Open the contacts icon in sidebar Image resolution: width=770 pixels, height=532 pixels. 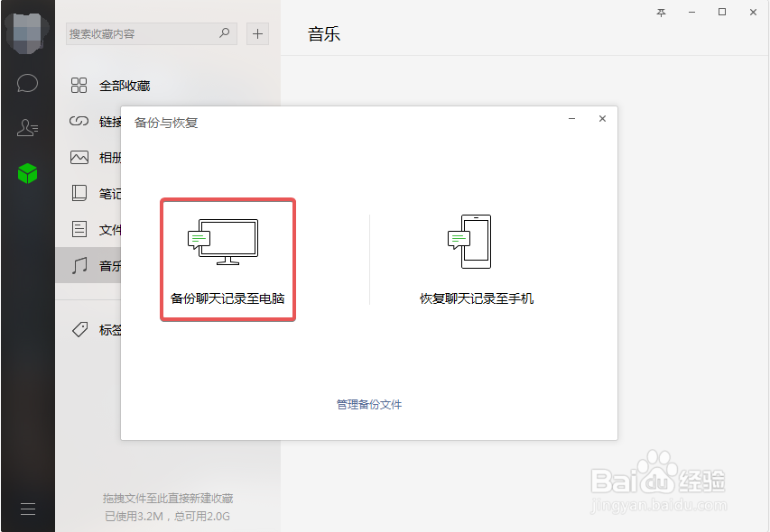(x=27, y=127)
